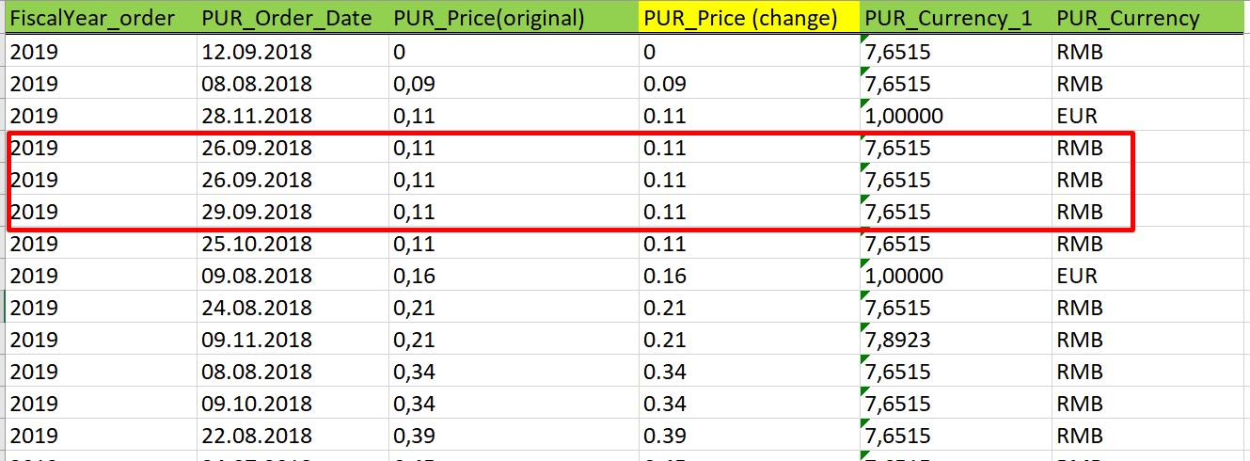1250x461 pixels.
Task: Select the exchange rate cell 7,8923
Action: point(898,340)
